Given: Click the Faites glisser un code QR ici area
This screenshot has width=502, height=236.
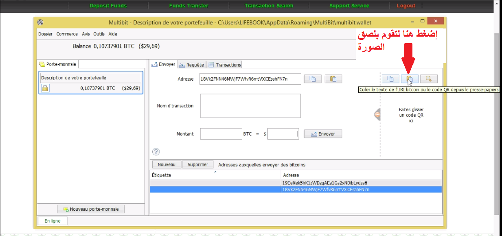Looking at the screenshot, I should click(x=411, y=115).
